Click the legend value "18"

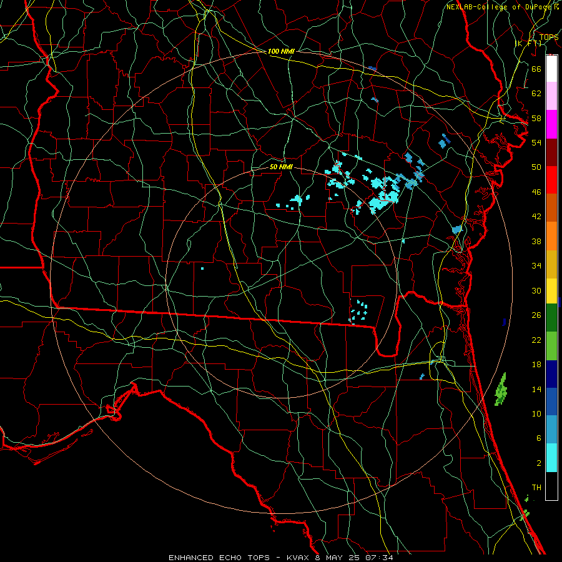(x=536, y=365)
